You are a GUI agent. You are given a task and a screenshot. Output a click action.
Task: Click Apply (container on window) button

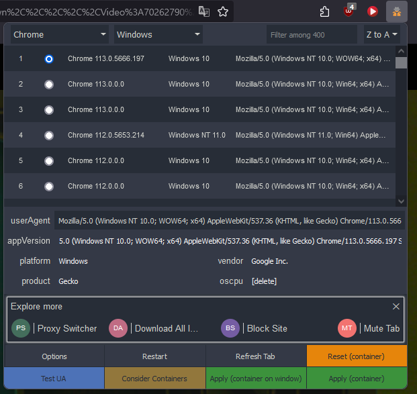point(256,378)
